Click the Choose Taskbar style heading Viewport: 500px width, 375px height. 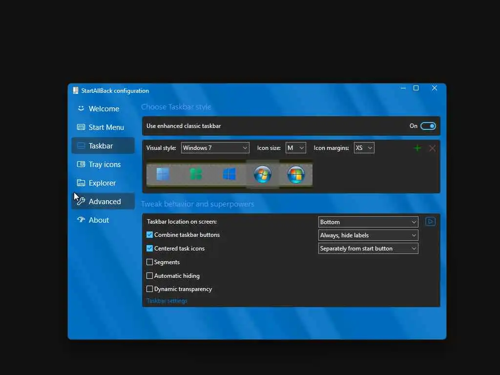[176, 107]
